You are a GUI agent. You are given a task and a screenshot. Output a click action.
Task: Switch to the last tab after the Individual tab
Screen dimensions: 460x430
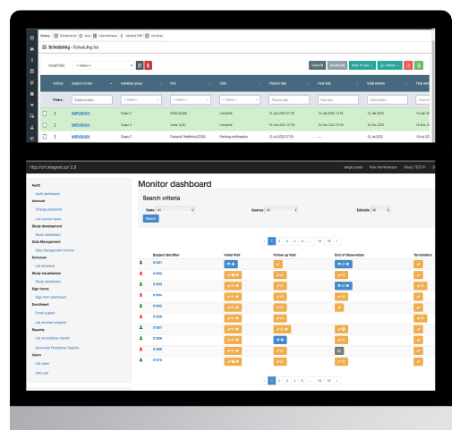(x=154, y=36)
